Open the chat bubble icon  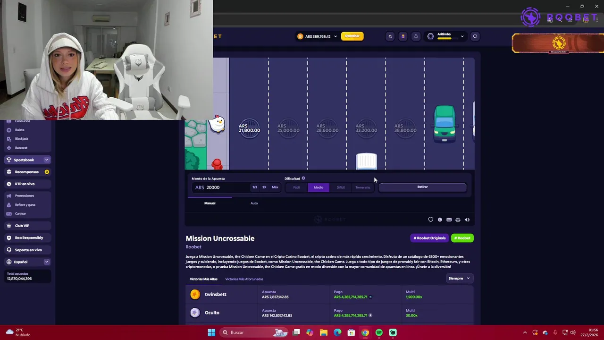[x=475, y=36]
